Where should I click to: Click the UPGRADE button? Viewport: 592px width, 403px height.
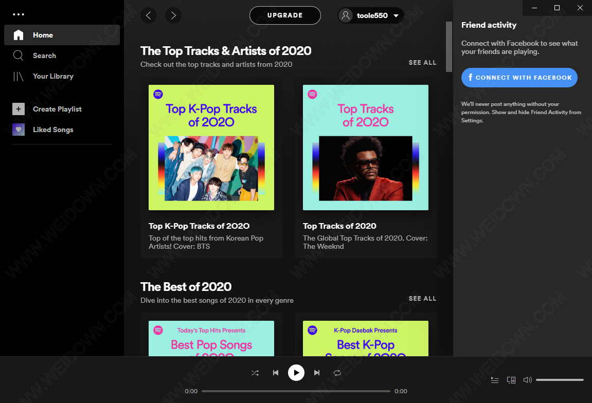tap(285, 15)
